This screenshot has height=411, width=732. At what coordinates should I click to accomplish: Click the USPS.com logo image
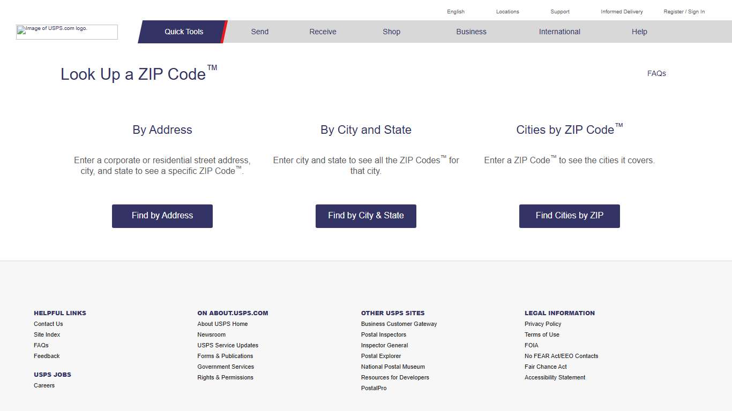point(66,32)
